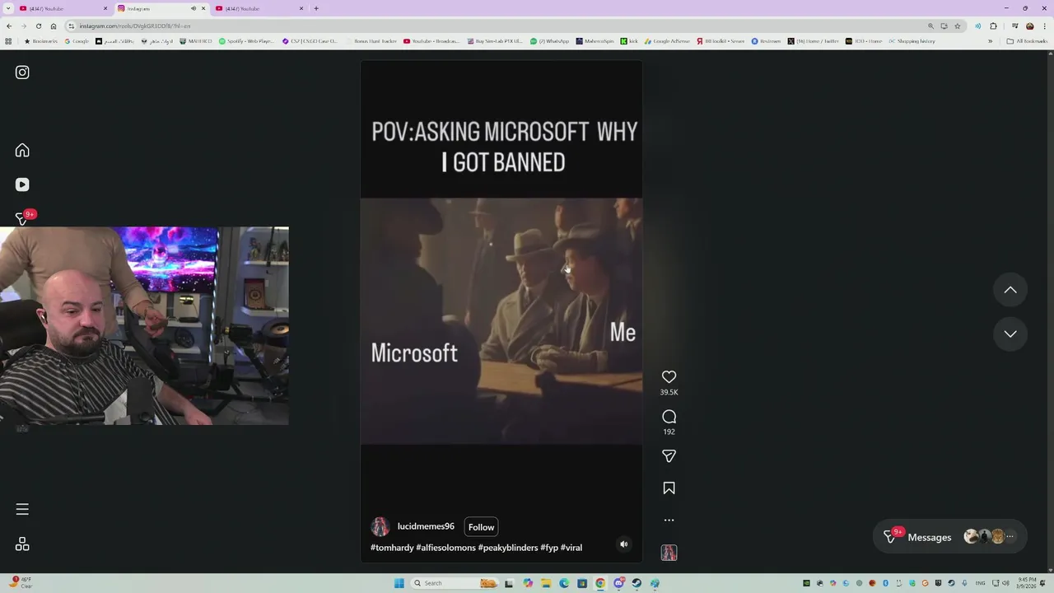Open the Chrome apps grid in bookmarks bar
The height and width of the screenshot is (593, 1054).
8,41
